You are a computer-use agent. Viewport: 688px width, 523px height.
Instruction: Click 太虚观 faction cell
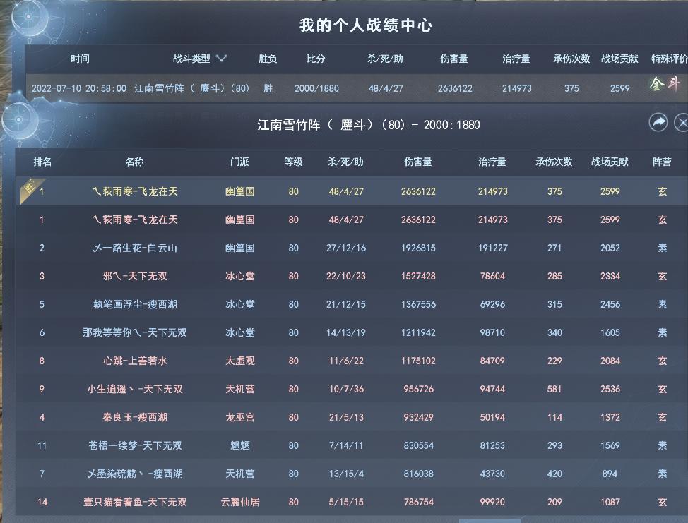coord(240,361)
